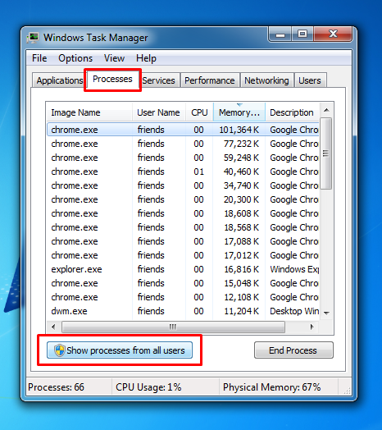Click the UAC shield on the Show processes button

point(60,350)
